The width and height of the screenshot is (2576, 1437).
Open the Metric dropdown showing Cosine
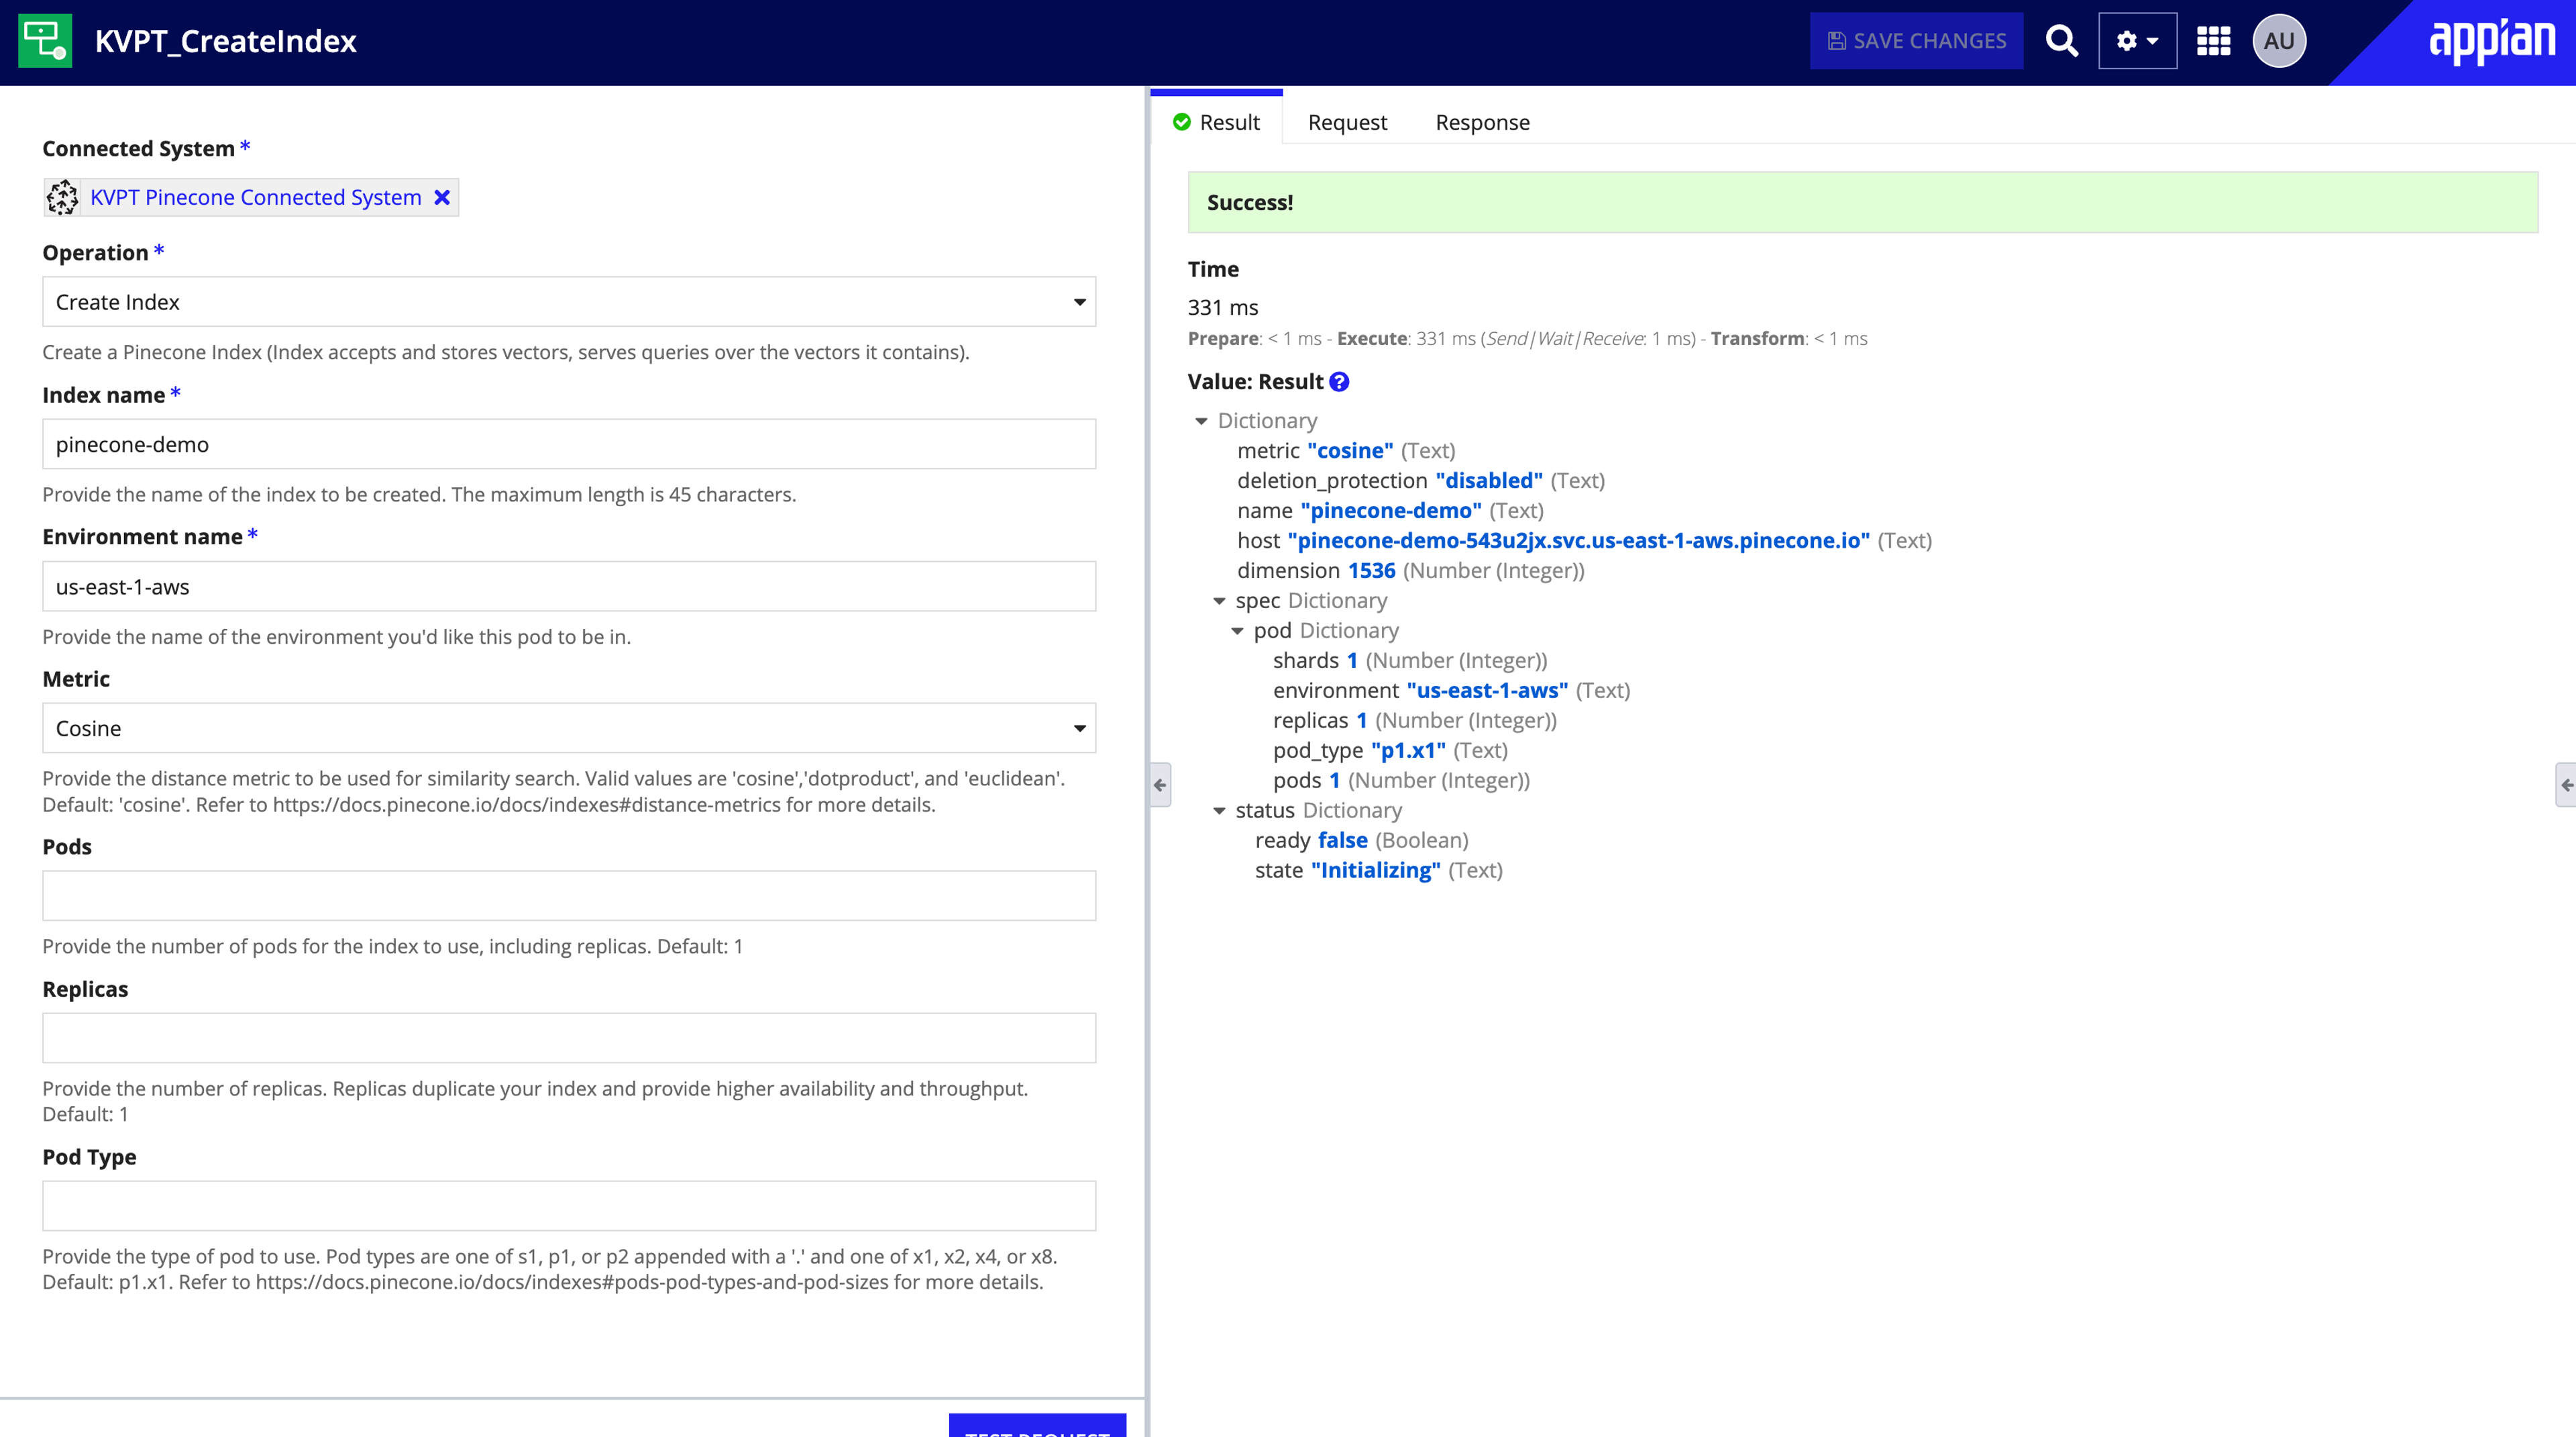click(569, 728)
